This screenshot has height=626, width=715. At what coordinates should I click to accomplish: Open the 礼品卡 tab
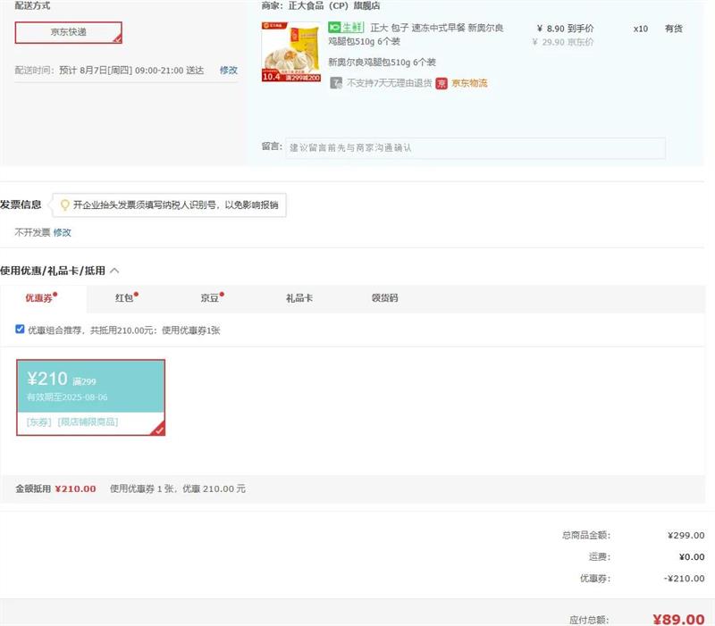click(299, 299)
